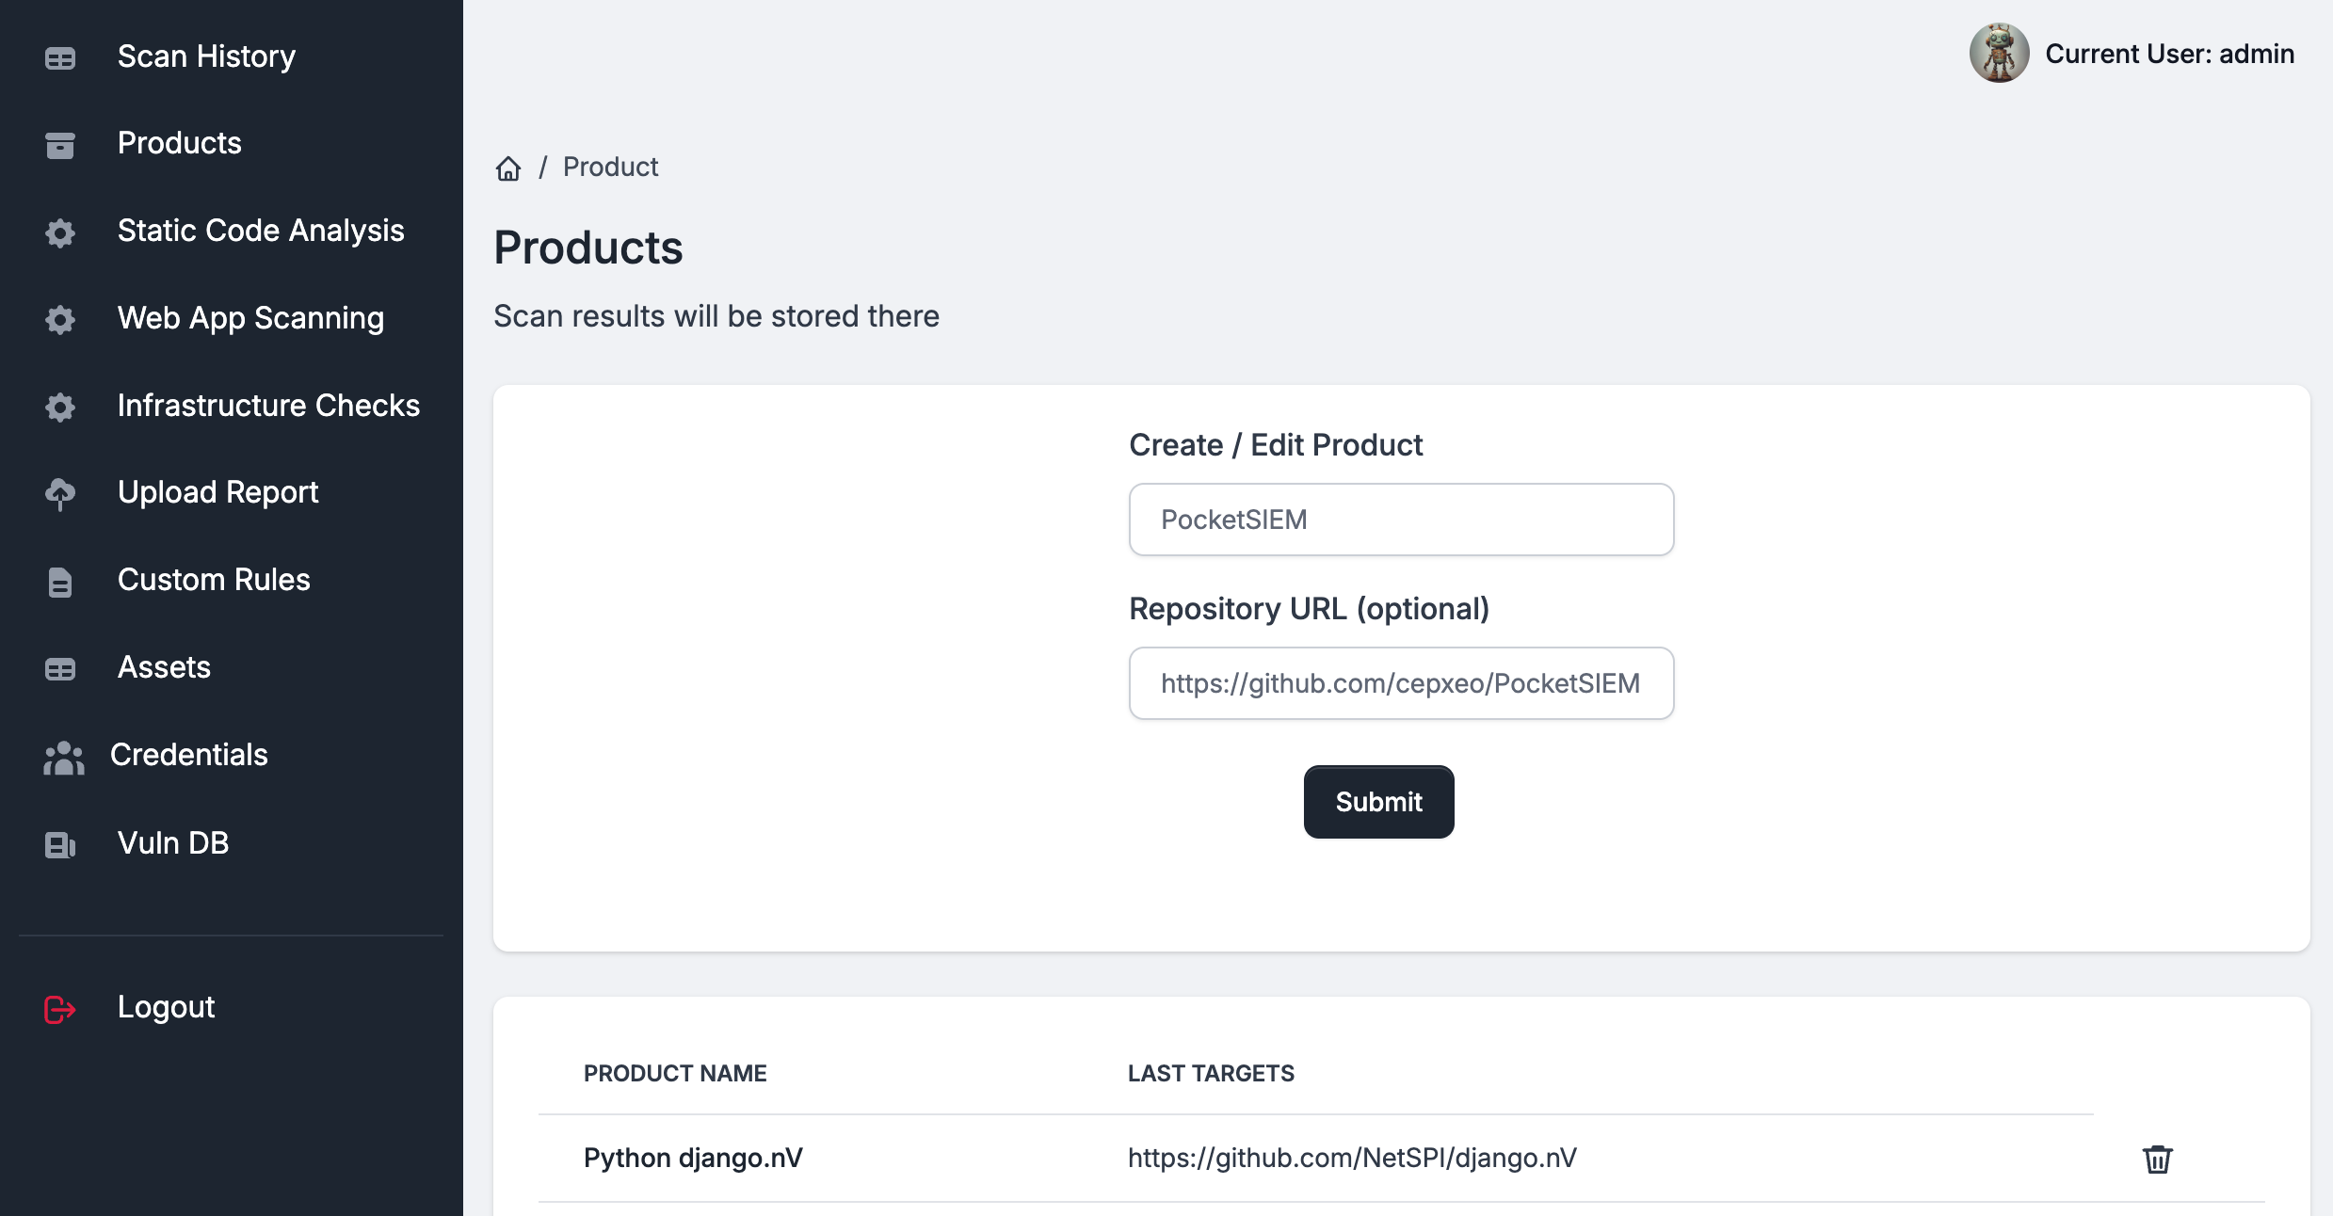Open the Products menu item
2333x1216 pixels.
[x=179, y=143]
